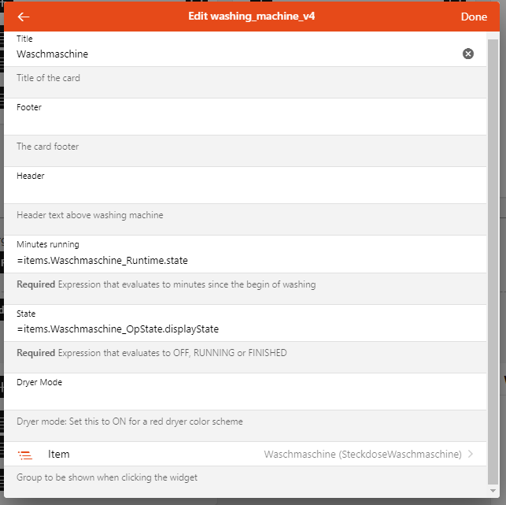This screenshot has height=505, width=506.
Task: Click the 'The card footer' hint text
Action: (48, 147)
